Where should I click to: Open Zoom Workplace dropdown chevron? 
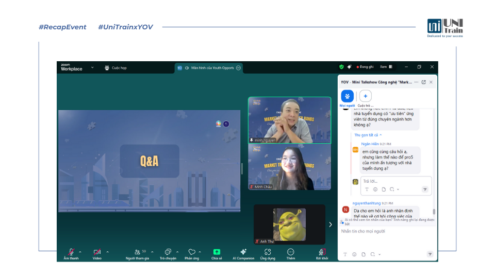[92, 67]
